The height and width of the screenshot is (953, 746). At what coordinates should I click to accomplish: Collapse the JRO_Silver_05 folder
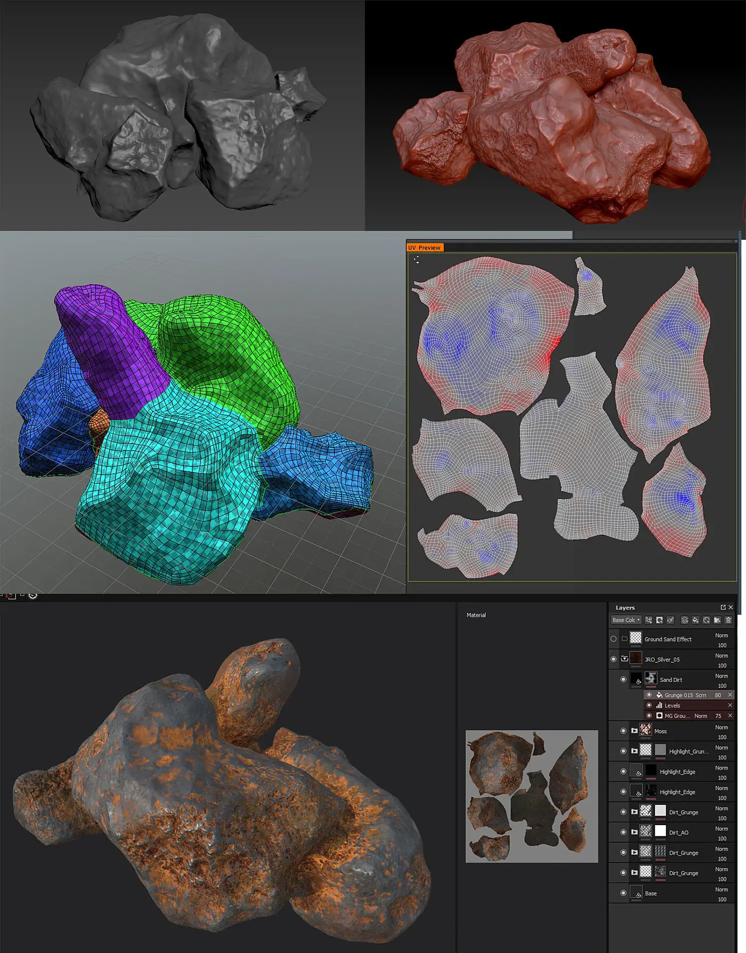[625, 659]
